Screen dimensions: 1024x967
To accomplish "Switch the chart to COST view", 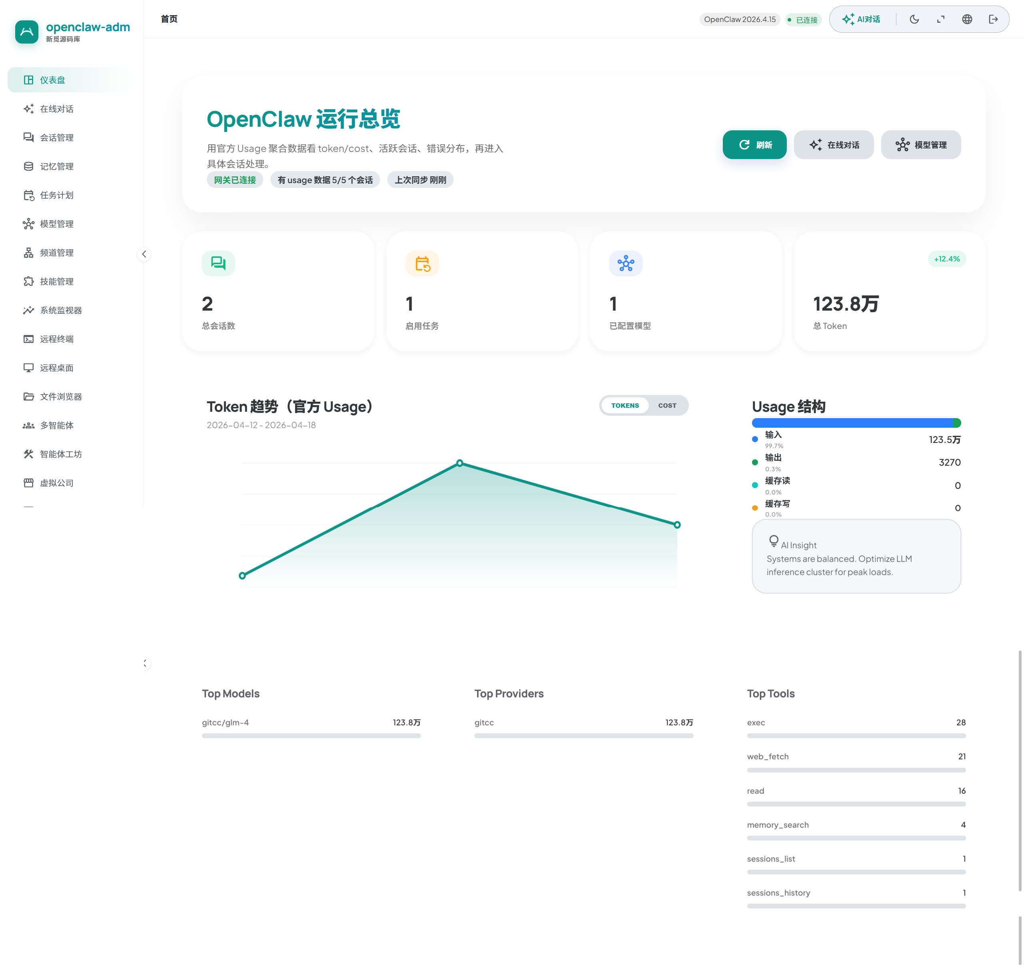I will click(x=667, y=406).
